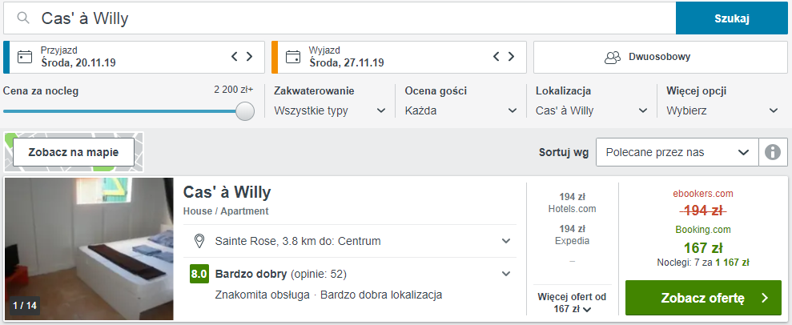
Task: Click the 2 200 zł+ price value
Action: click(234, 90)
